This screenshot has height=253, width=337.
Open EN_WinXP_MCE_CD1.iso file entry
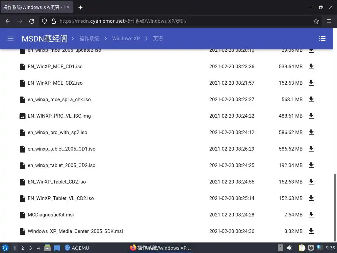coord(55,67)
